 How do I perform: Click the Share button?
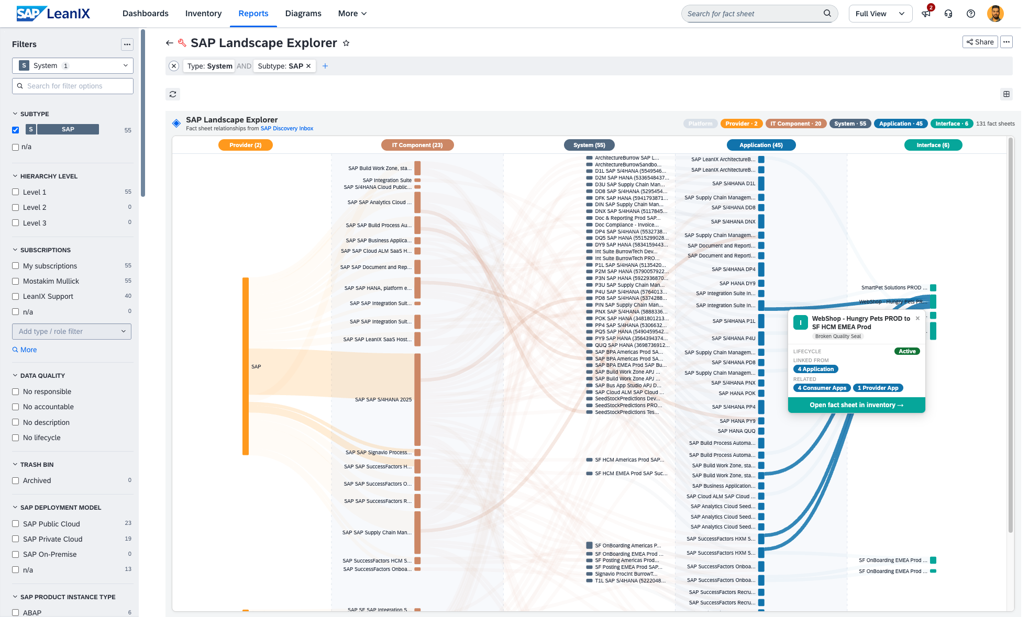click(980, 42)
